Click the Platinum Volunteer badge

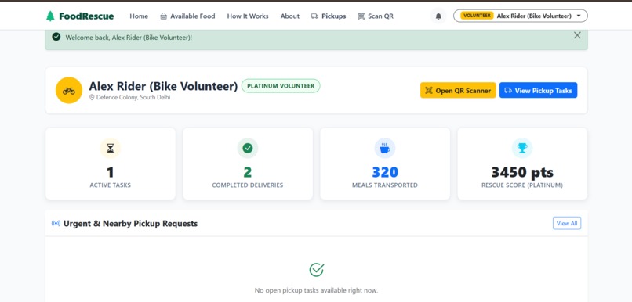[281, 85]
